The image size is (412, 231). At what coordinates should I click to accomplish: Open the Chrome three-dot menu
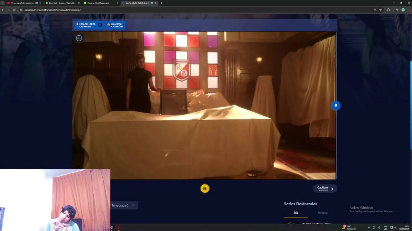coord(409,10)
